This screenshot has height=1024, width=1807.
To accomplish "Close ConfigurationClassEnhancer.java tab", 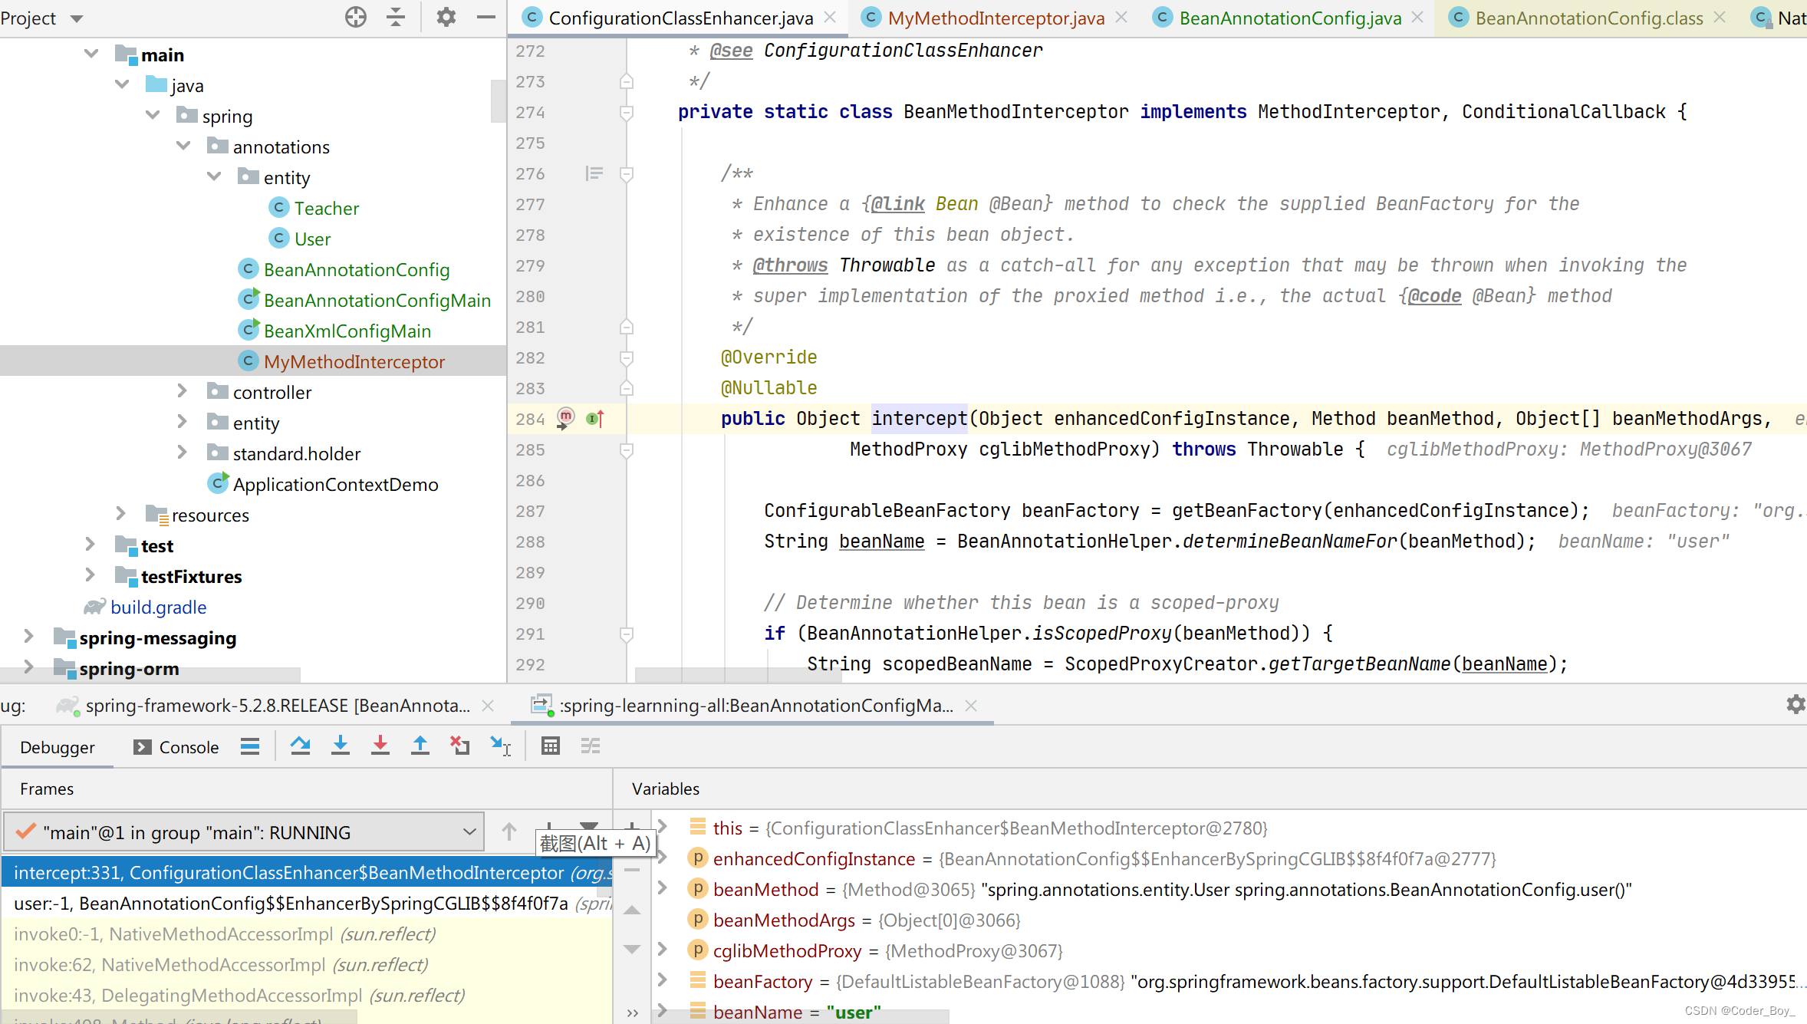I will (830, 17).
